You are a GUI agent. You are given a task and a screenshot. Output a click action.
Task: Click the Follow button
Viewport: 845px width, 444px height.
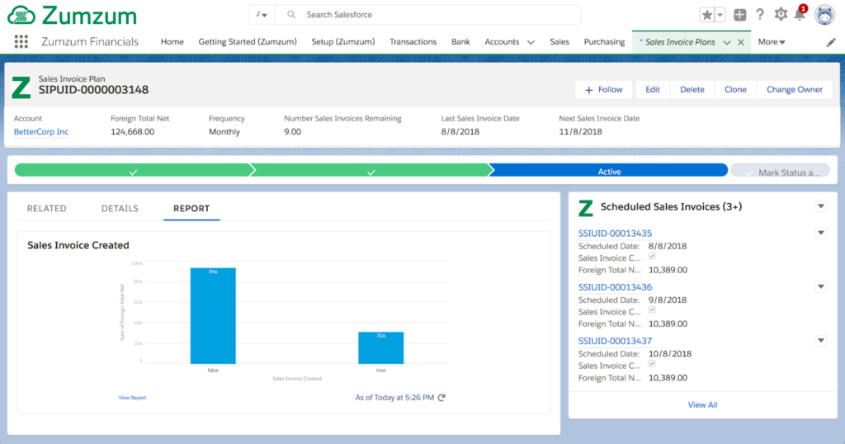603,89
